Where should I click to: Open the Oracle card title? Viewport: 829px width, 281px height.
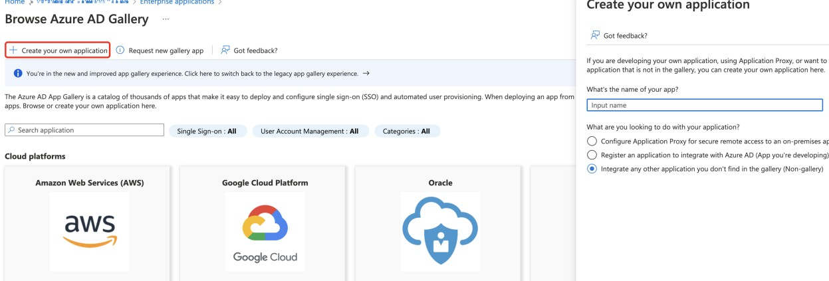(x=440, y=183)
